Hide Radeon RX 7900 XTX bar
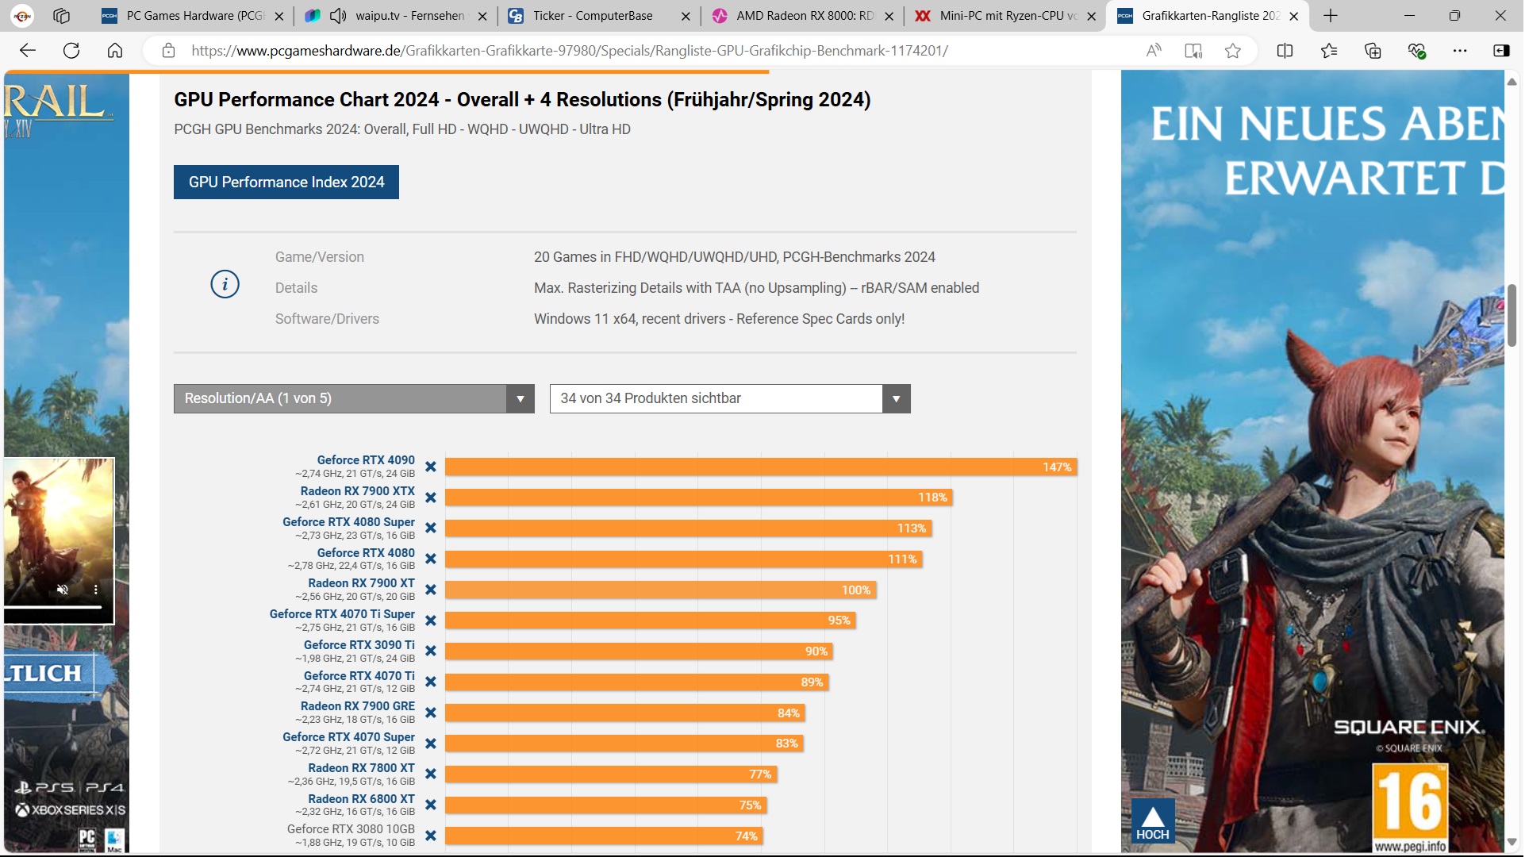1525x857 pixels. point(431,498)
